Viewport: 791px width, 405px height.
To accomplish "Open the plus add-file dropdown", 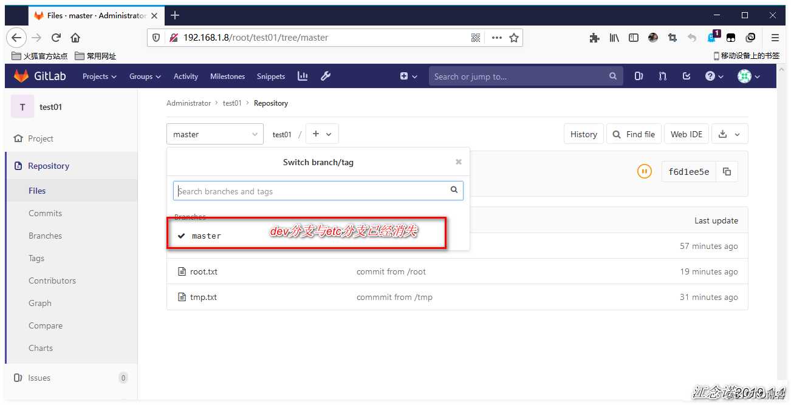I will pyautogui.click(x=322, y=134).
